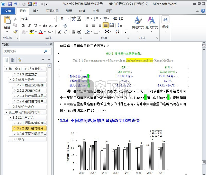The height and width of the screenshot is (175, 207).
Task: Open the 快速样式 gallery
Action: 138,24
